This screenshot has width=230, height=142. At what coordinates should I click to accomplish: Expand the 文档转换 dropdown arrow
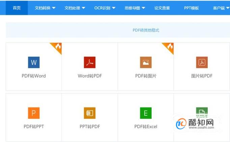click(54, 8)
